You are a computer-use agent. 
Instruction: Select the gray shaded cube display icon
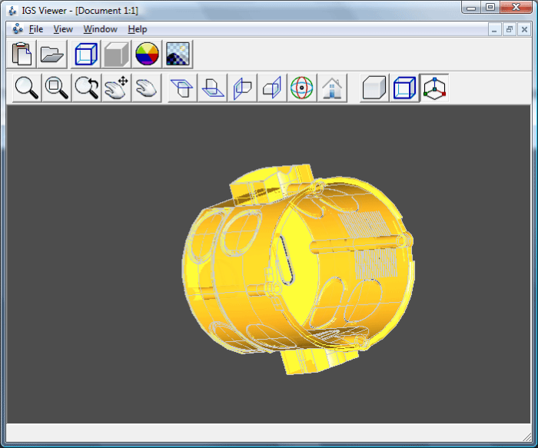(116, 54)
